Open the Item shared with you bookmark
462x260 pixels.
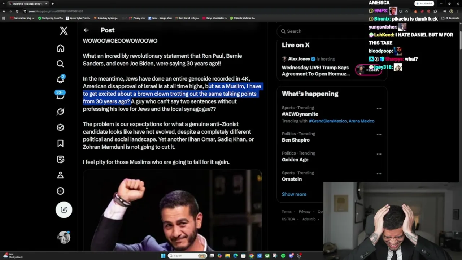coord(187,18)
